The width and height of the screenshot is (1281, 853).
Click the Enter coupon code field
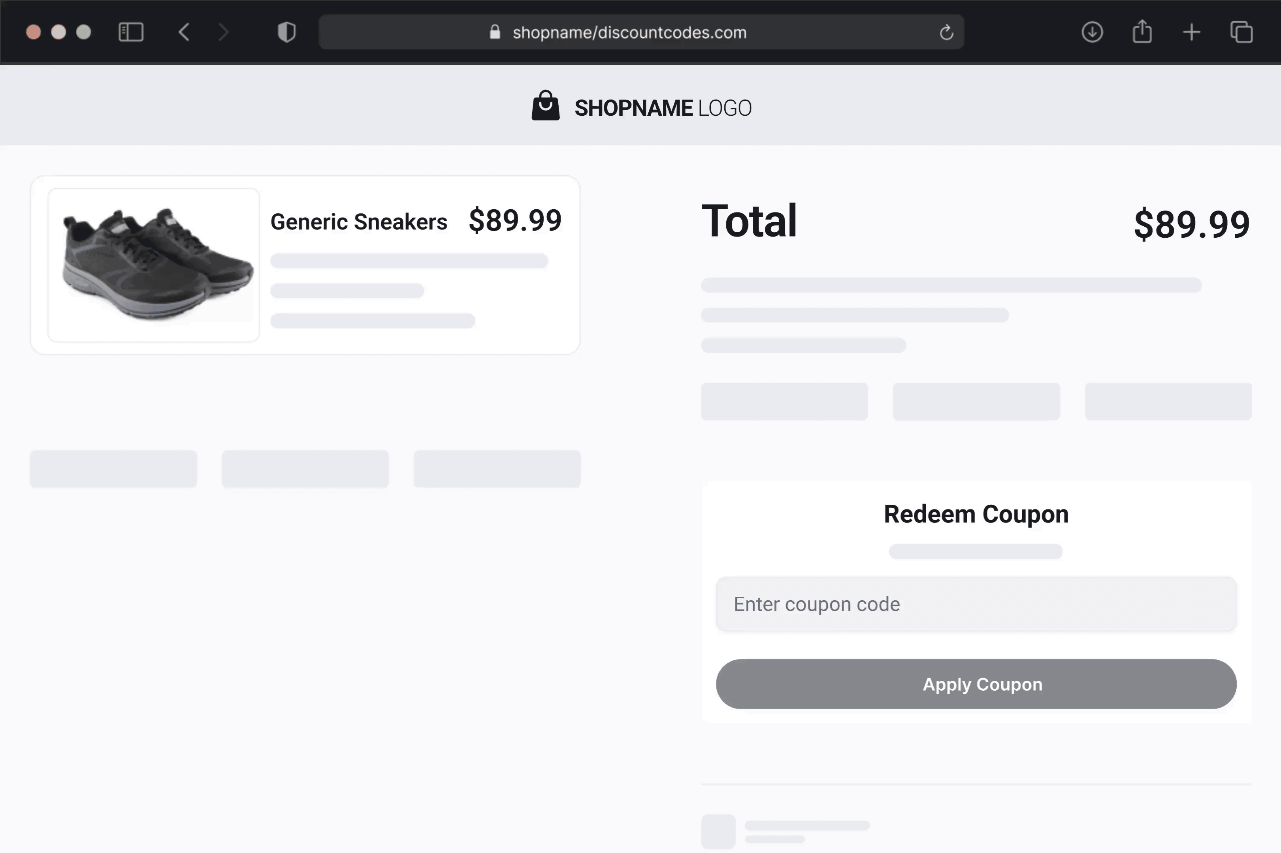point(976,604)
